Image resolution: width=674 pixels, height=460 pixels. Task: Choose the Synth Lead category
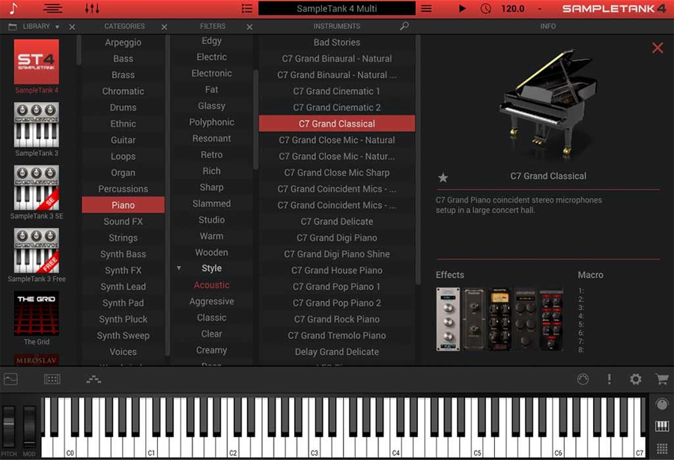124,287
